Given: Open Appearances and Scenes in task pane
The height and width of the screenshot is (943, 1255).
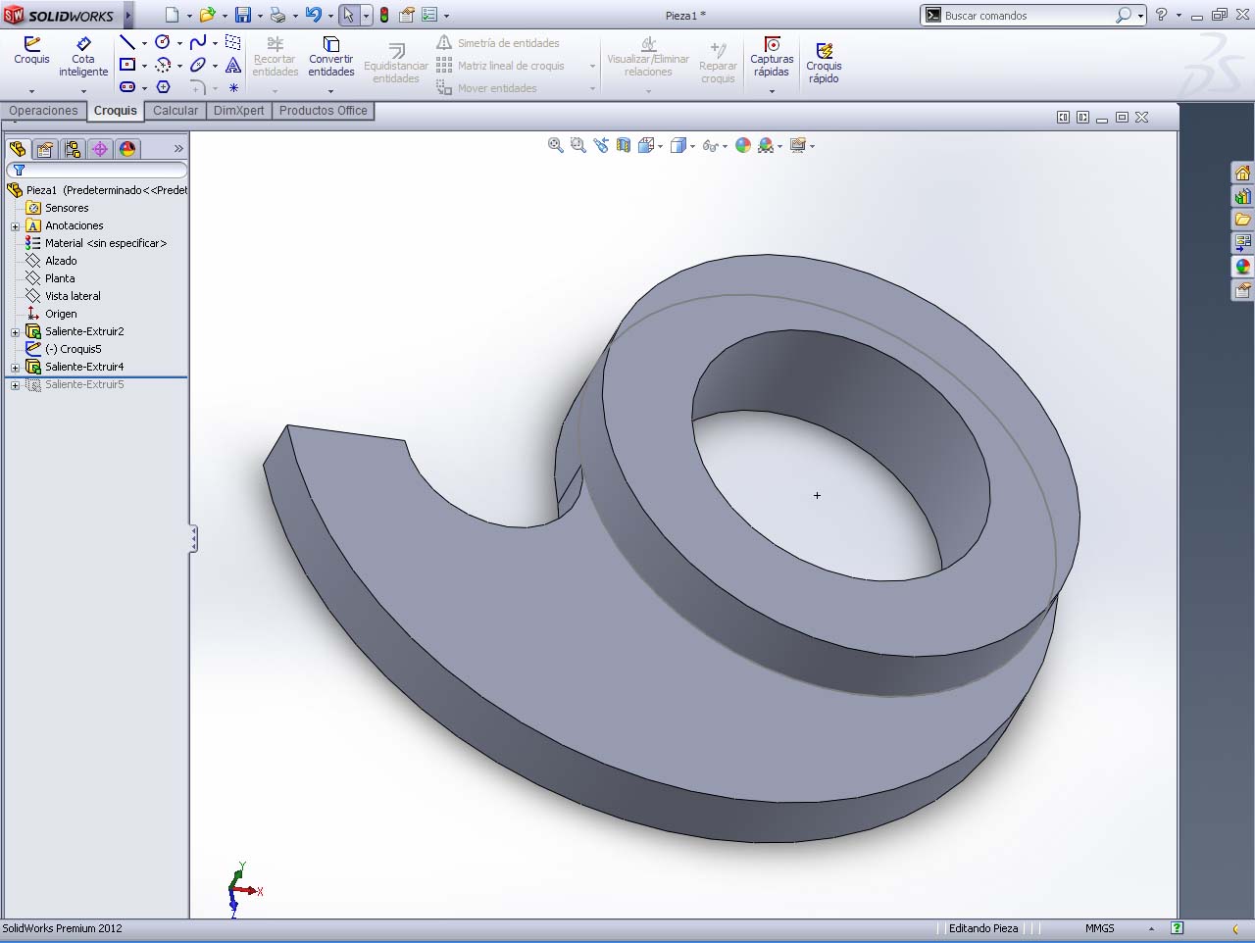Looking at the screenshot, I should (x=1242, y=267).
